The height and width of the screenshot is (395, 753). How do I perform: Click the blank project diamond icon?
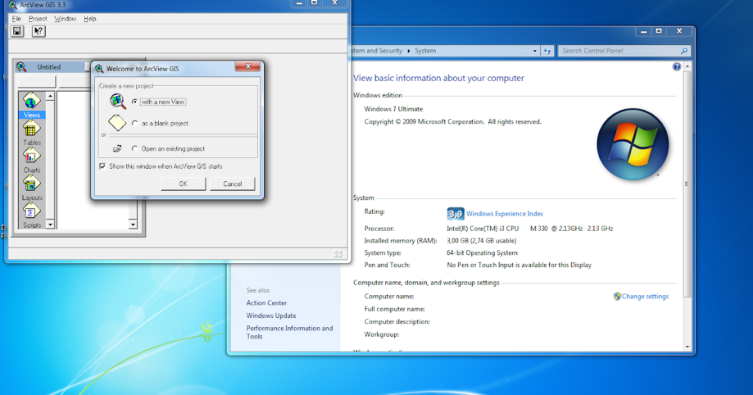(117, 123)
